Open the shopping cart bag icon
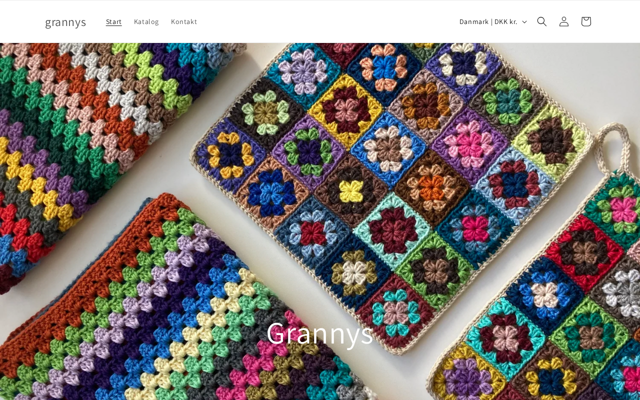The height and width of the screenshot is (400, 640). [586, 21]
